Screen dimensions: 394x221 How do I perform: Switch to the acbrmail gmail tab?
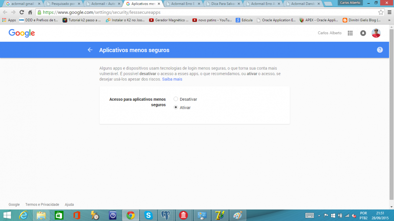coord(22,4)
